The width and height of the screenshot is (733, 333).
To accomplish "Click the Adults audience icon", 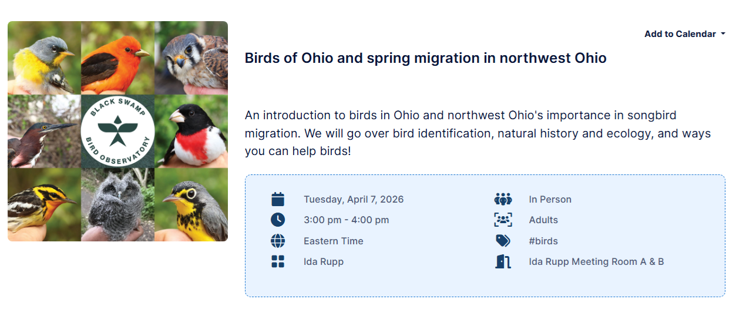I will pos(503,220).
